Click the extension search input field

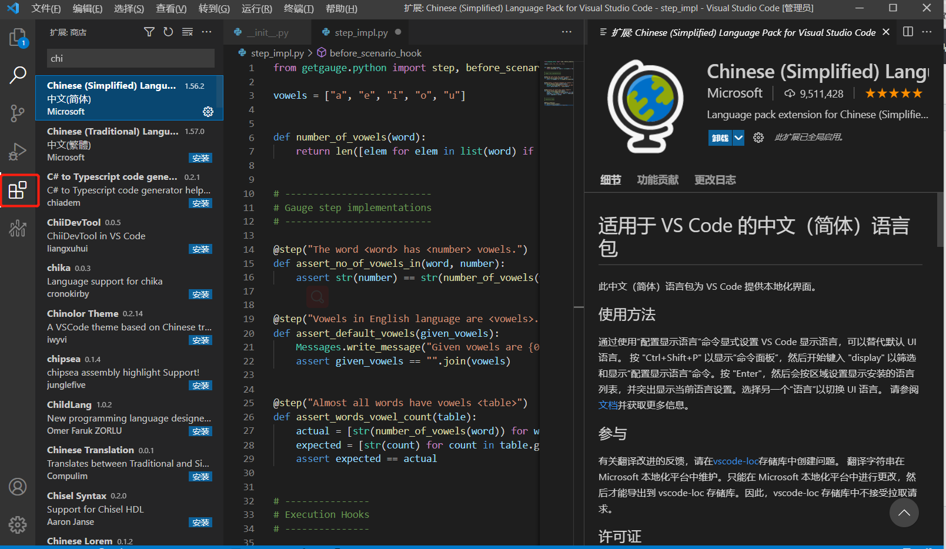pos(130,58)
